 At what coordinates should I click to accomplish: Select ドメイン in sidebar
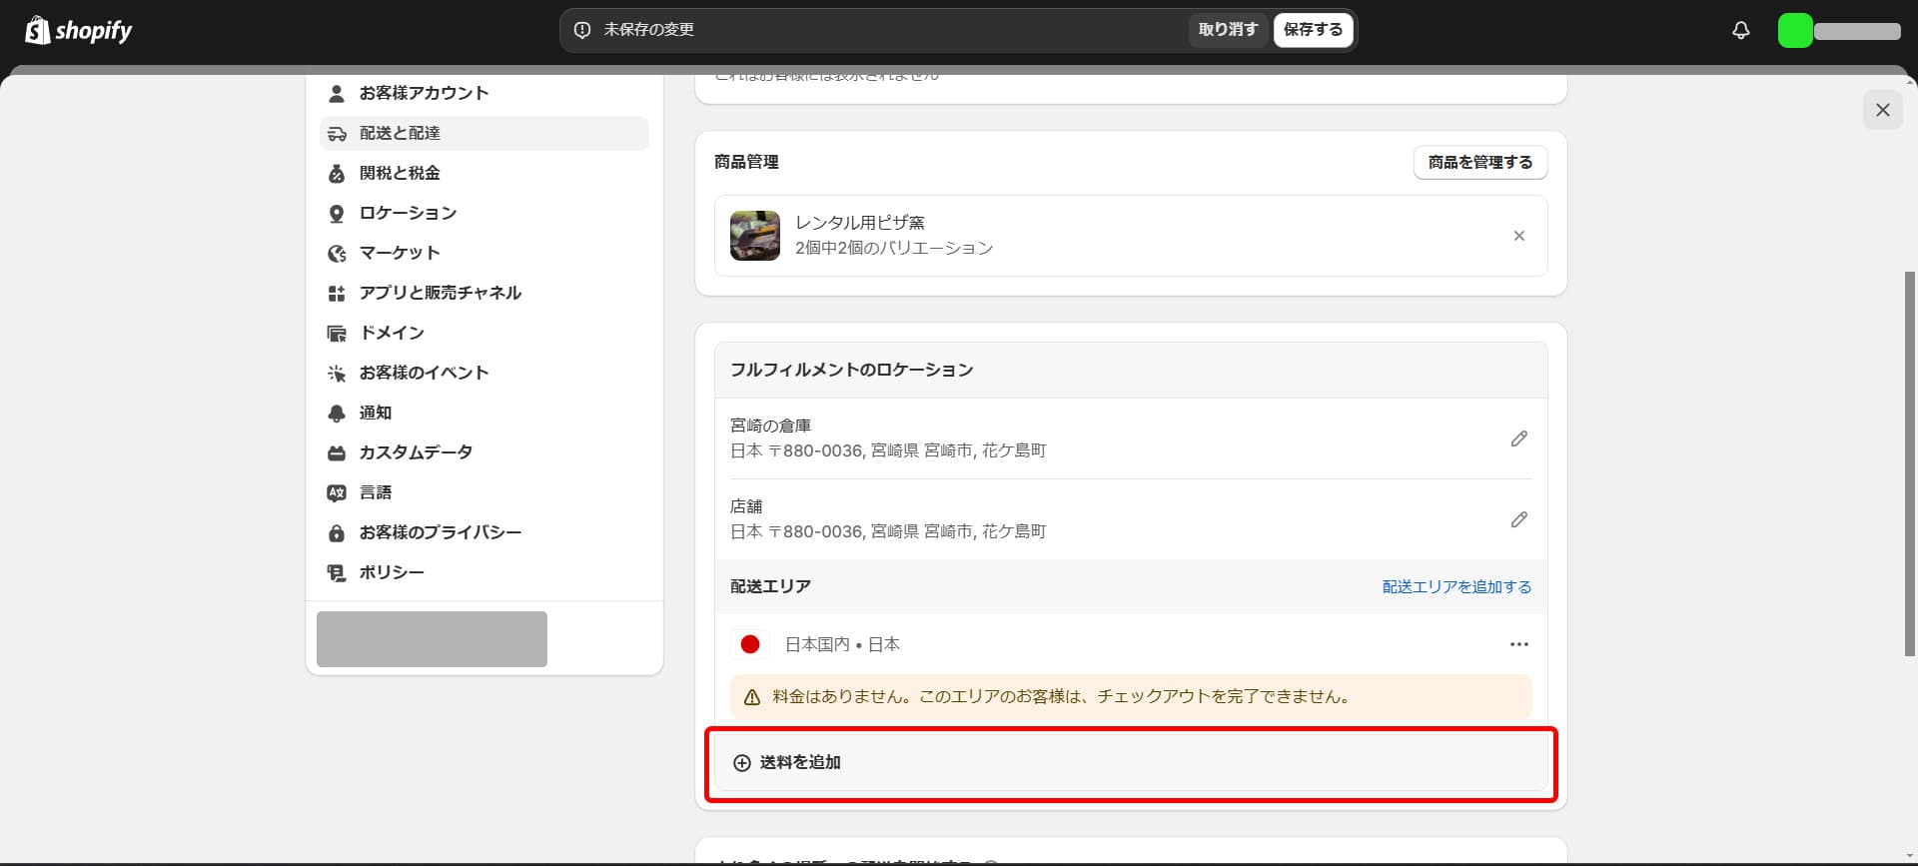pos(392,333)
